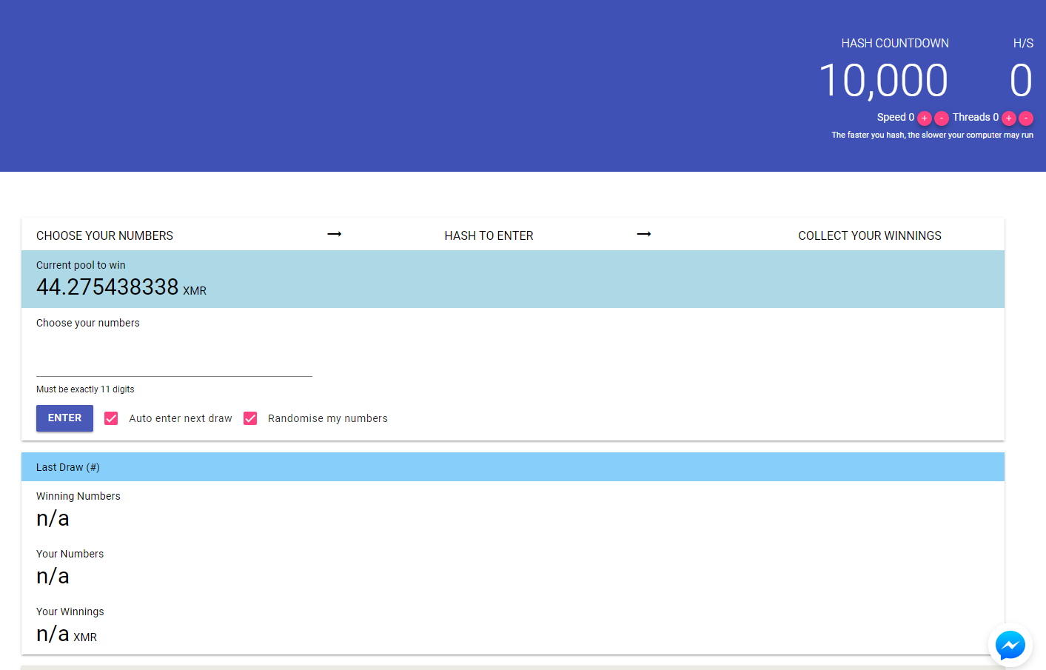Click the Last Draw (#) header

point(512,467)
